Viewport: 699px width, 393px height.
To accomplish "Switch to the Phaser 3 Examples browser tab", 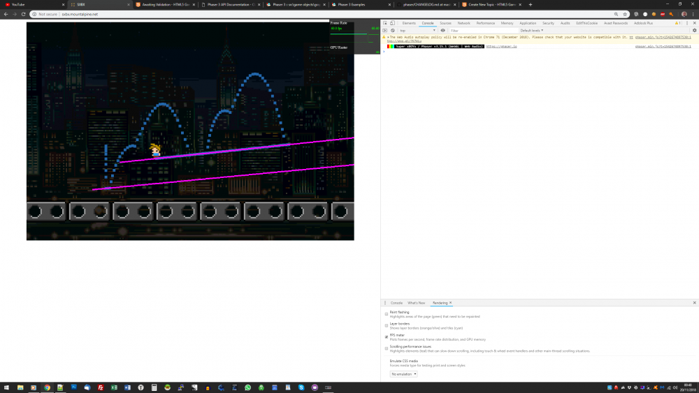I will [x=360, y=4].
